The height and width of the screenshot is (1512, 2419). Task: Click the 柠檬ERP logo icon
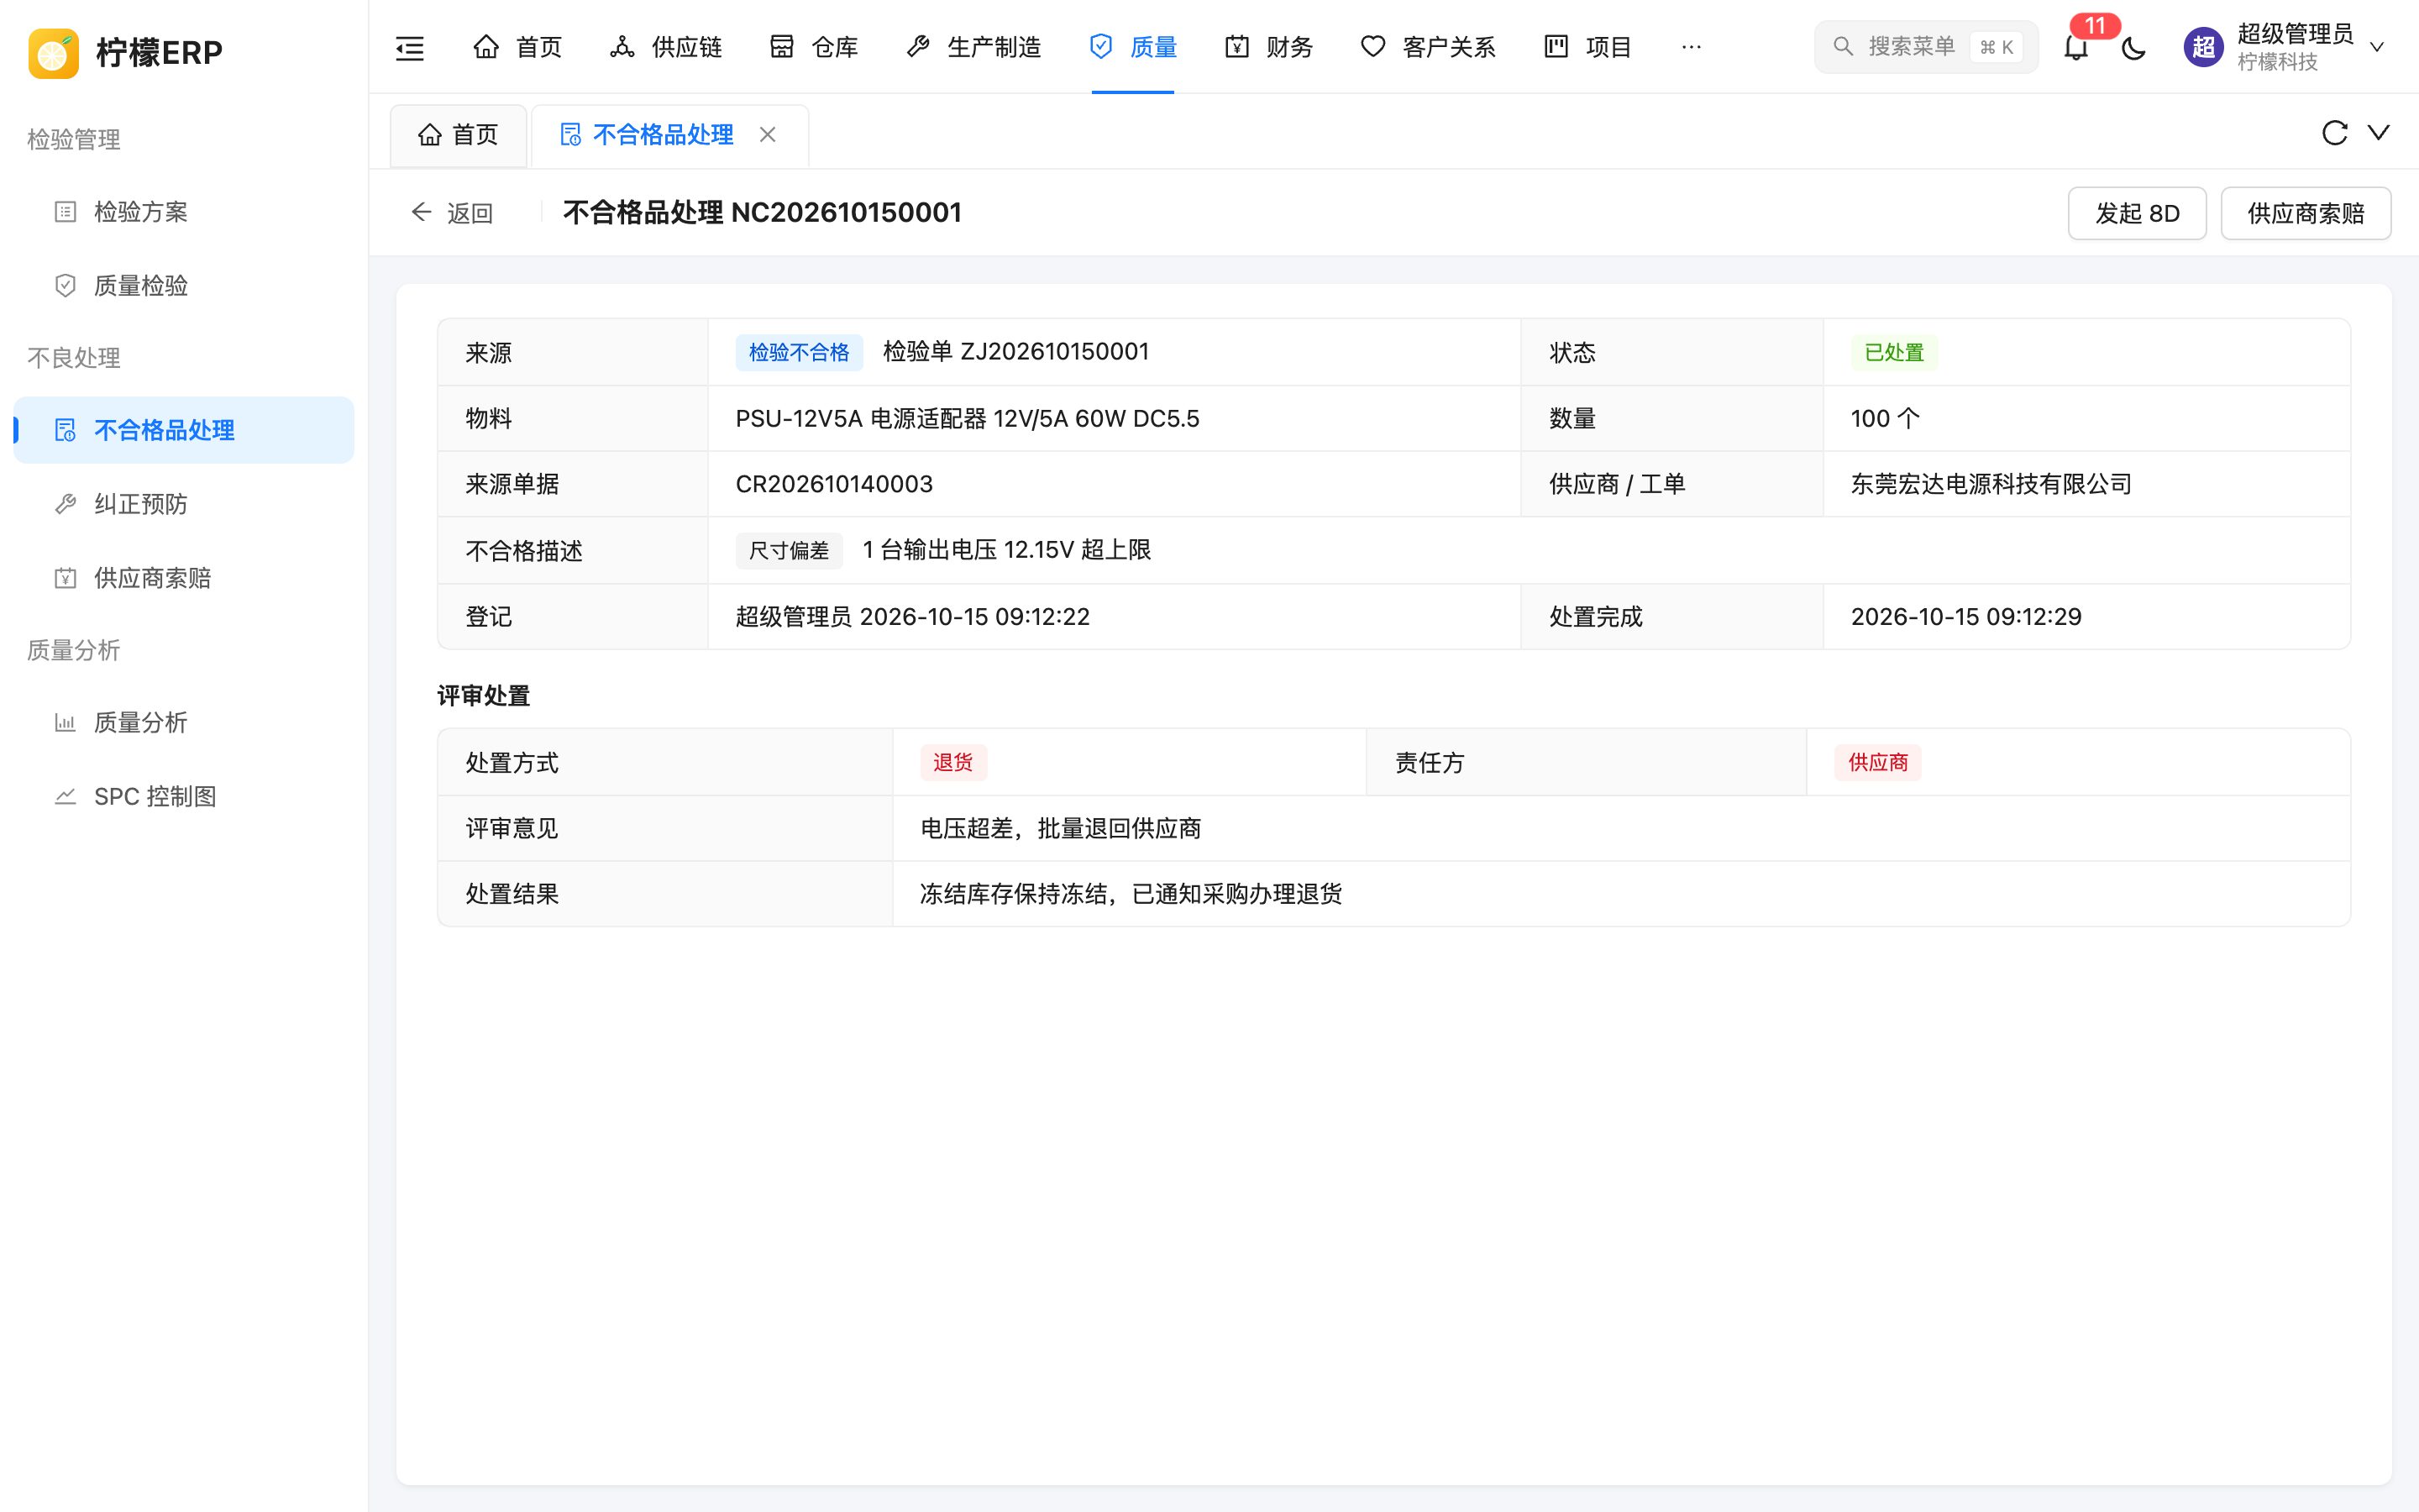(53, 52)
